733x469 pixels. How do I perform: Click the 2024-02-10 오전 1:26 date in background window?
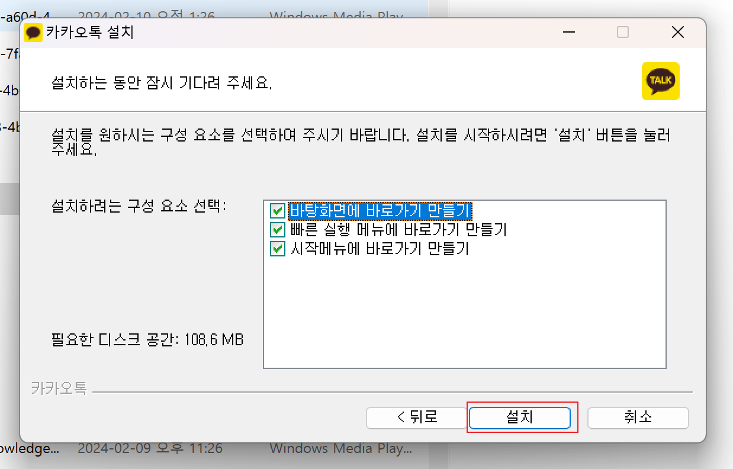pos(146,16)
